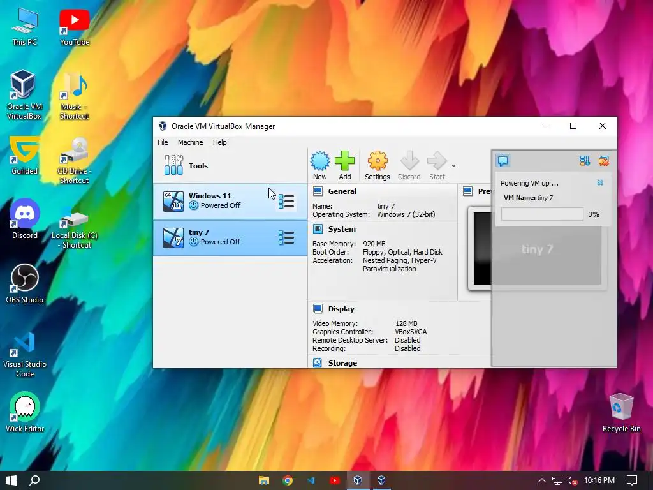Screen dimensions: 653x490
Task: Click the Windows 11 OS icon in list
Action: click(x=173, y=201)
